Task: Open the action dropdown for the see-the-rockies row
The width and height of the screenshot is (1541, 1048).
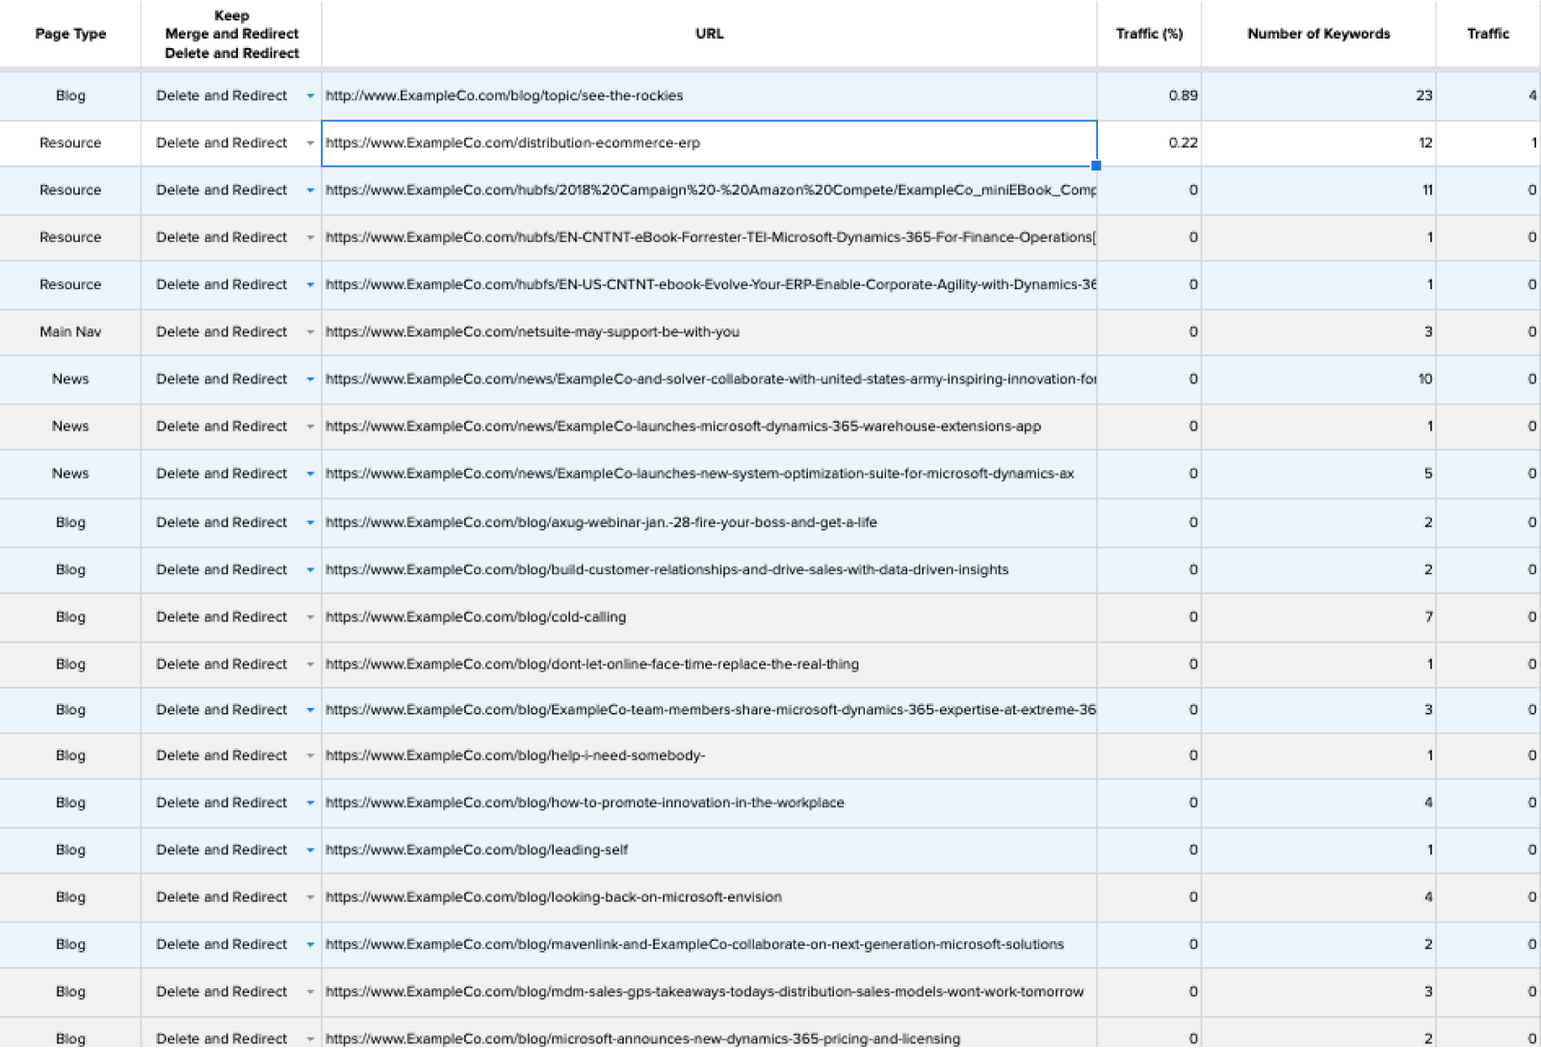Action: coord(310,96)
